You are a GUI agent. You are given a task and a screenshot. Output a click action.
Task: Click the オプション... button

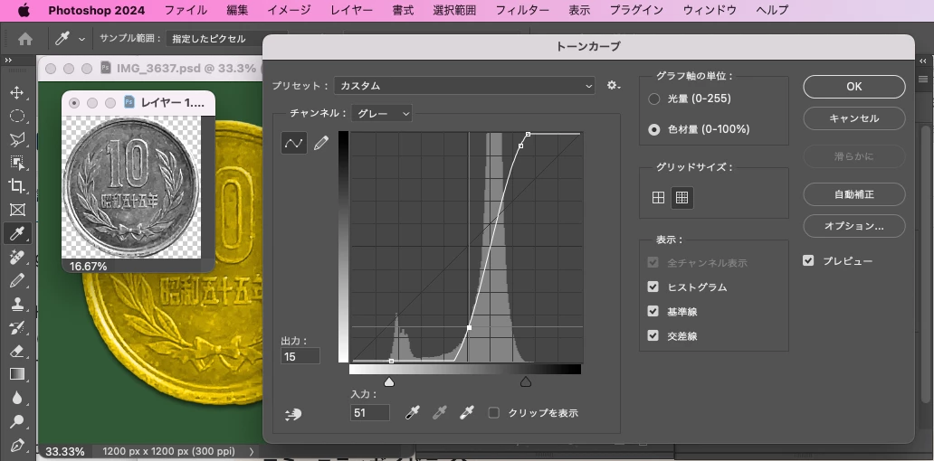point(854,226)
